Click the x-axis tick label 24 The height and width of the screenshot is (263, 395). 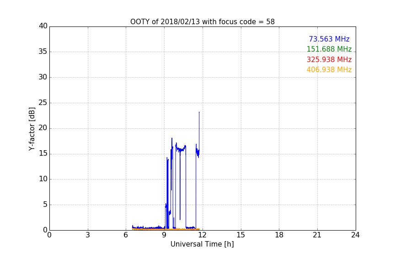tap(355, 235)
